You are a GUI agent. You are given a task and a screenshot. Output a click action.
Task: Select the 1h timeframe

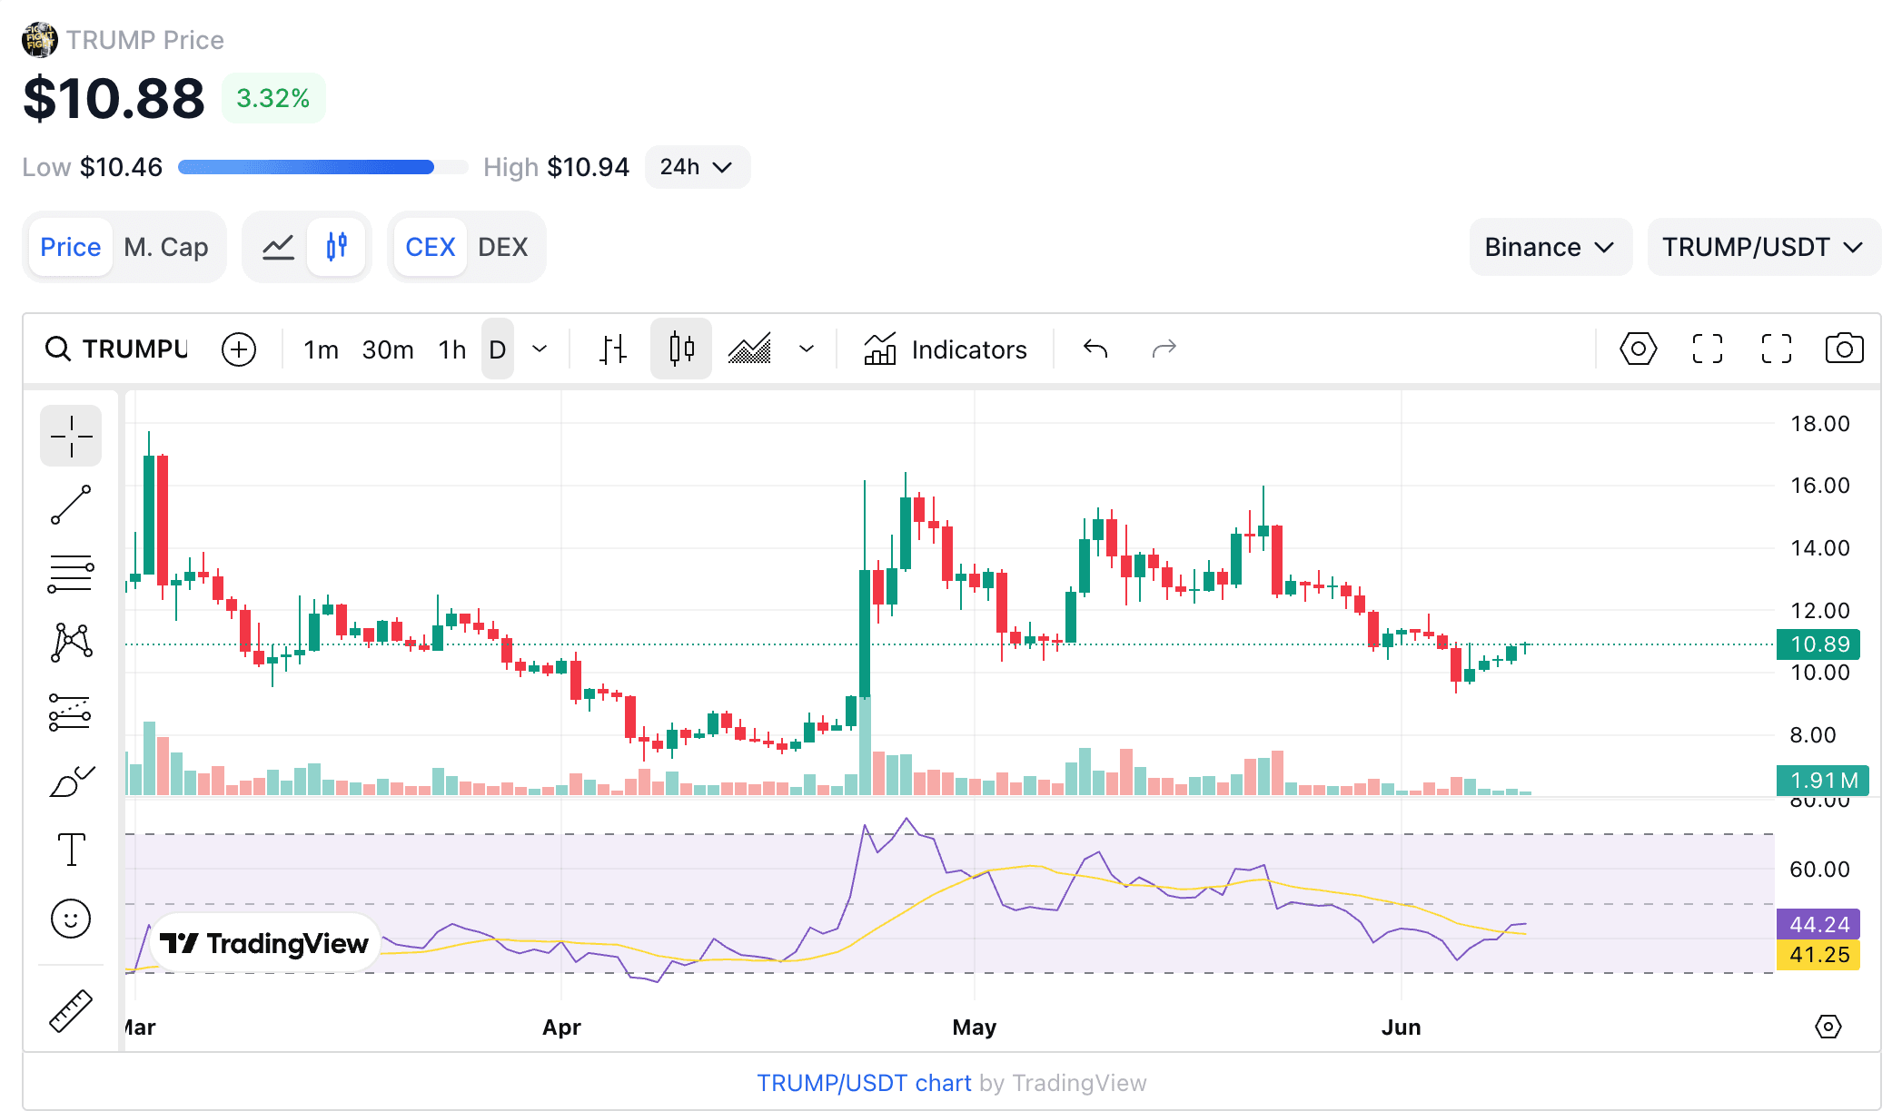click(x=451, y=349)
